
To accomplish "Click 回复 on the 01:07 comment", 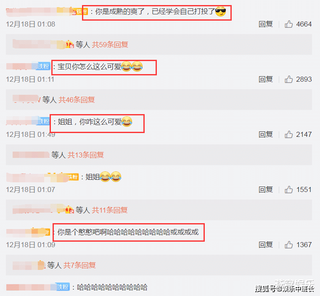I will [x=266, y=189].
